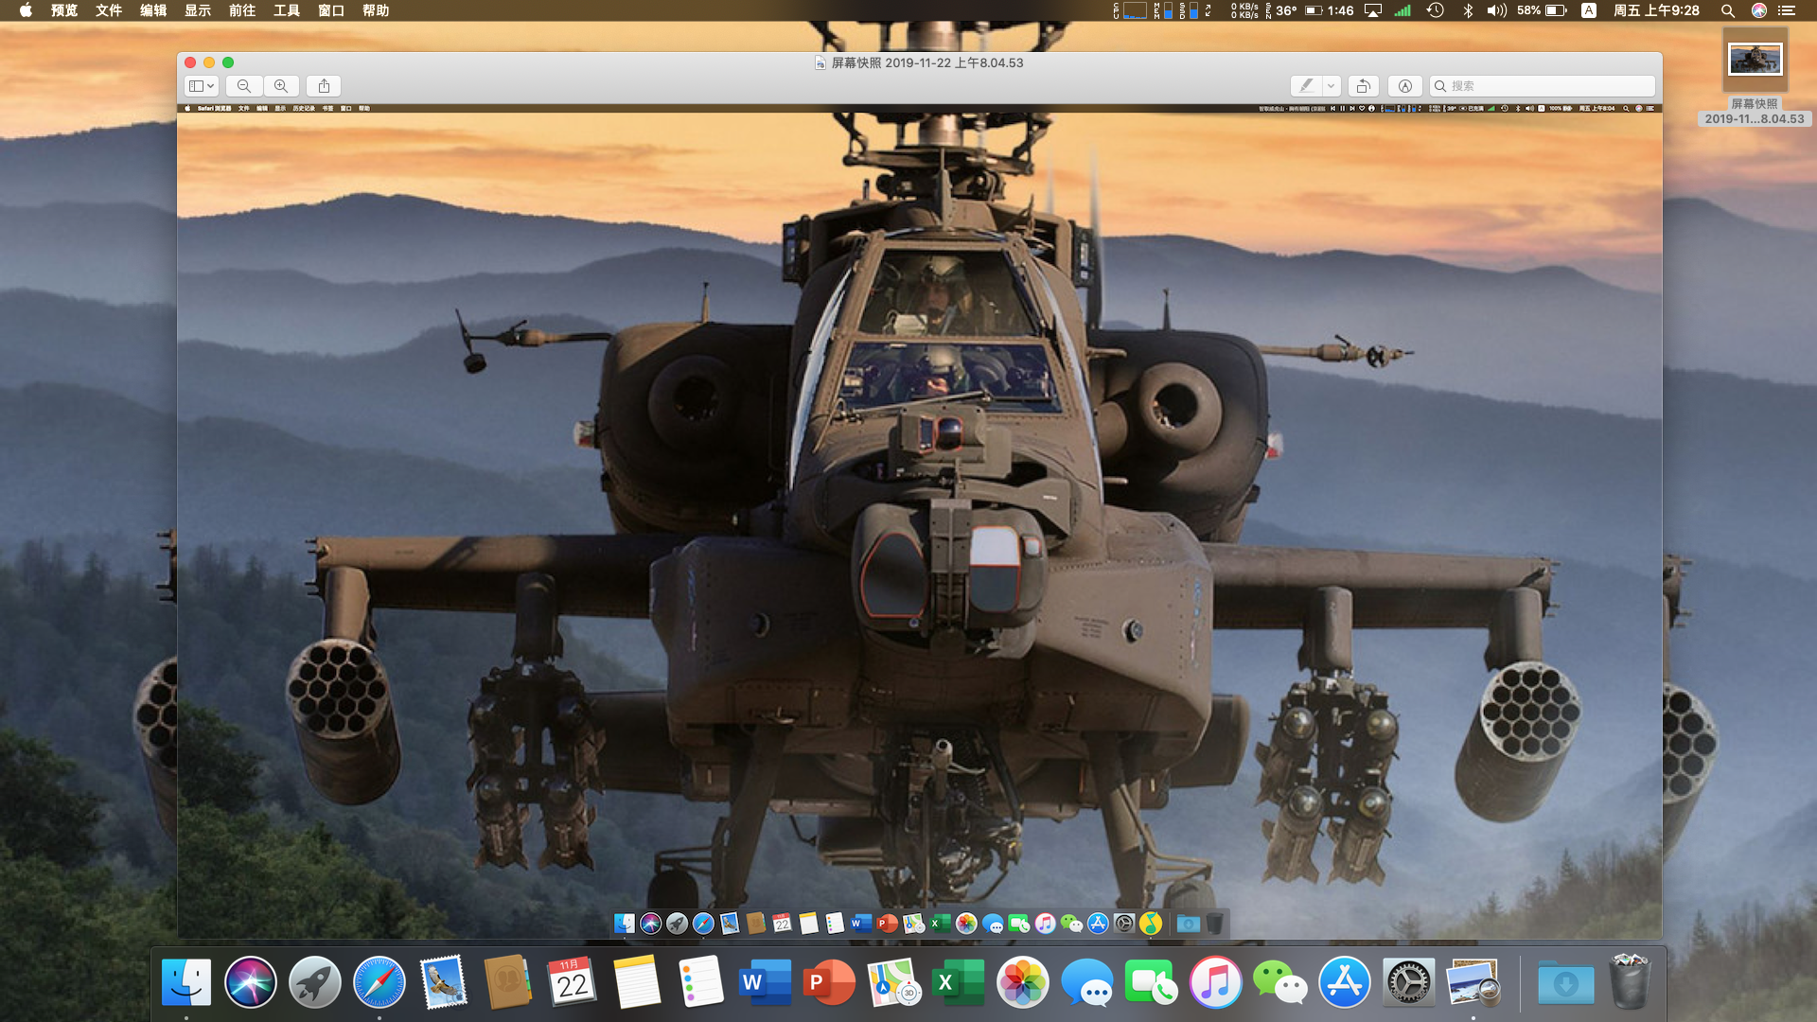Open Notification Center list icon
The width and height of the screenshot is (1817, 1022).
click(x=1787, y=10)
